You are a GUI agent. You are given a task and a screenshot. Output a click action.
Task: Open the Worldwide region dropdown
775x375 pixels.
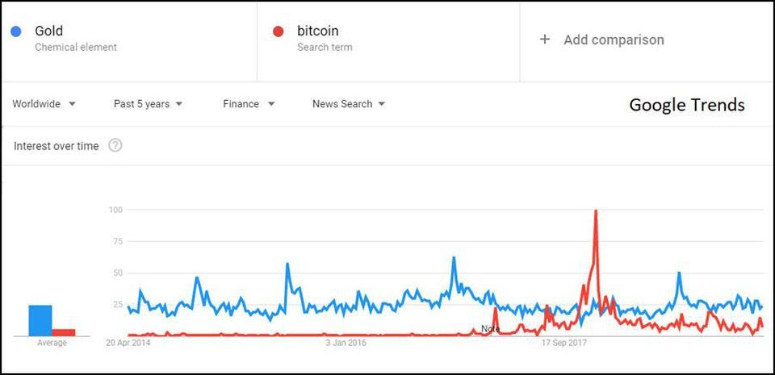tap(44, 104)
